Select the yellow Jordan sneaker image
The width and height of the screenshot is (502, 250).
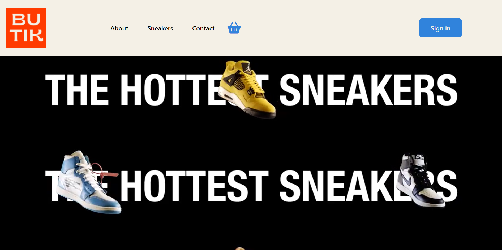(x=247, y=89)
